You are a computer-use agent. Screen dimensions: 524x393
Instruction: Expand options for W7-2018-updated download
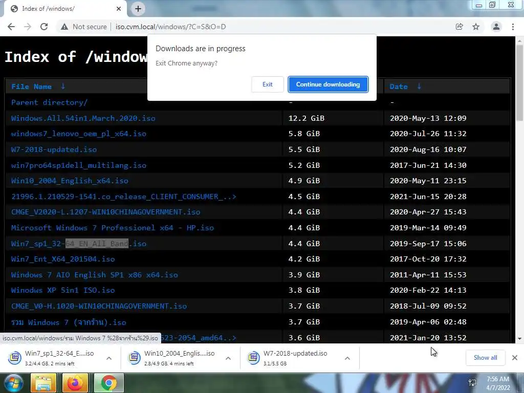click(x=347, y=358)
